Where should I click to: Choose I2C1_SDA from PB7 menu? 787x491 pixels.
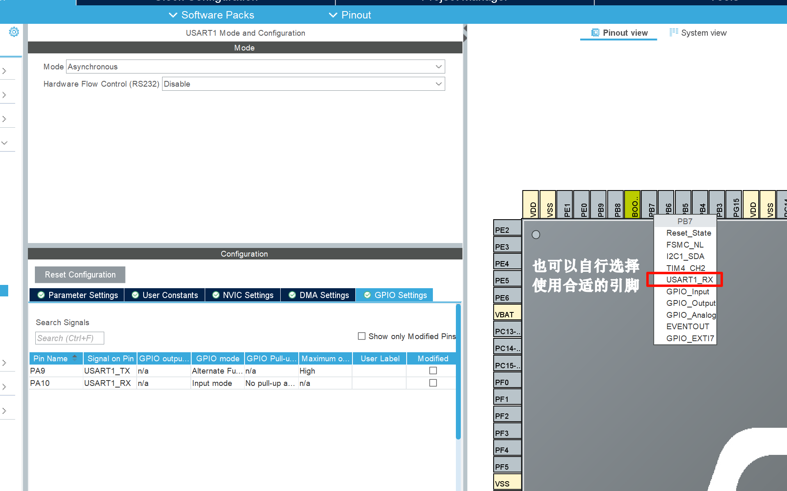685,256
